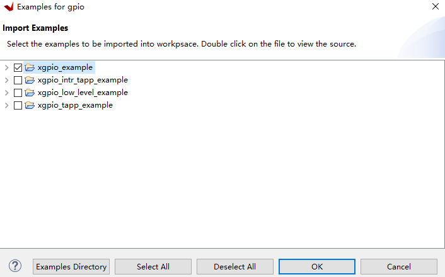Enable the xgpio_intr_tapp_example checkbox
The height and width of the screenshot is (277, 445).
pos(18,80)
